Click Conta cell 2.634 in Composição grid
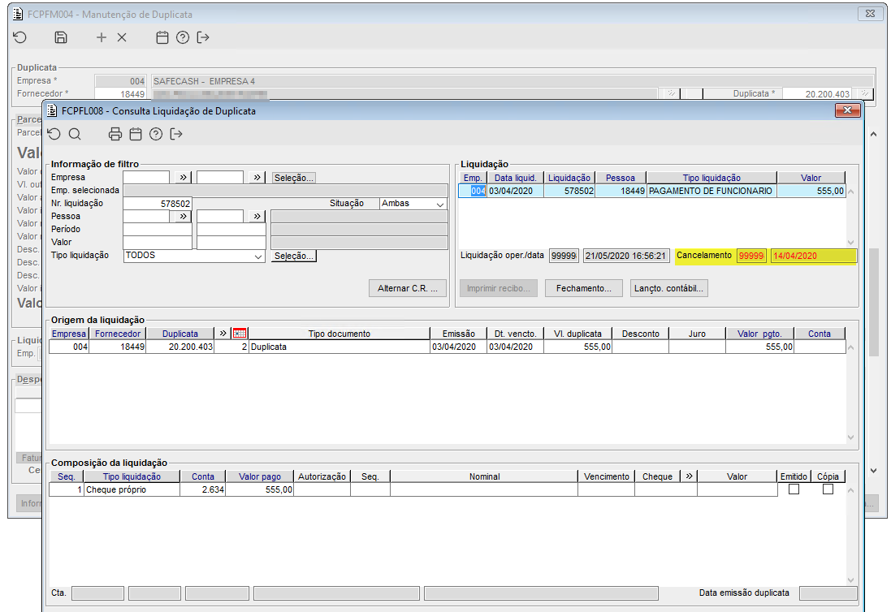Image resolution: width=891 pixels, height=612 pixels. click(203, 489)
